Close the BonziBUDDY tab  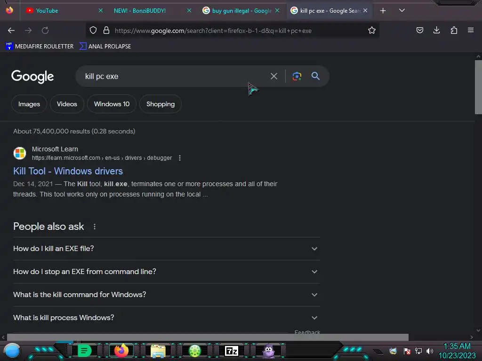pos(189,10)
